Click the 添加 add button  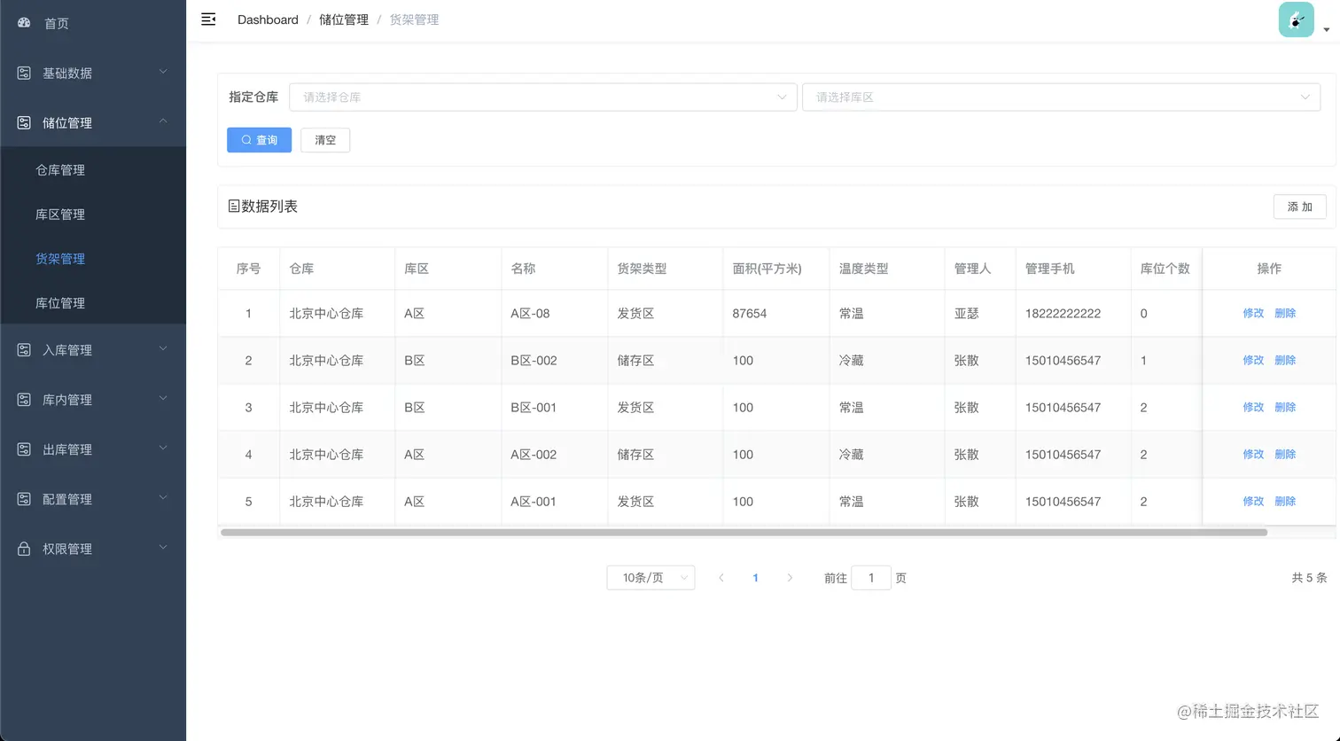1300,207
